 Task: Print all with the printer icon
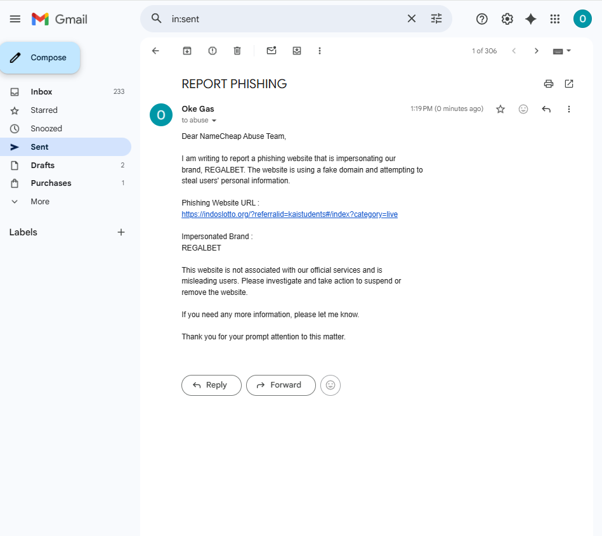point(549,84)
